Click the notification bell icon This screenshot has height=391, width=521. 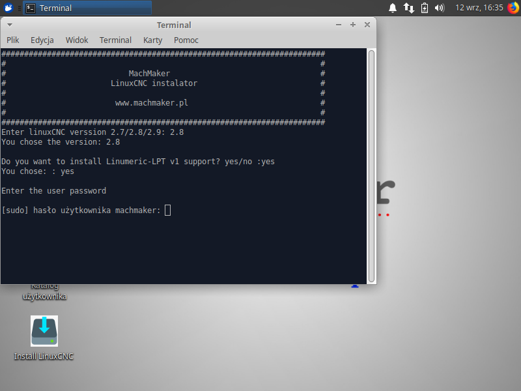[393, 8]
